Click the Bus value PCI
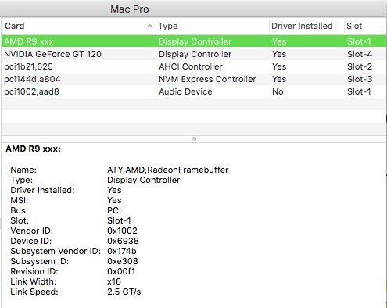 pos(114,210)
